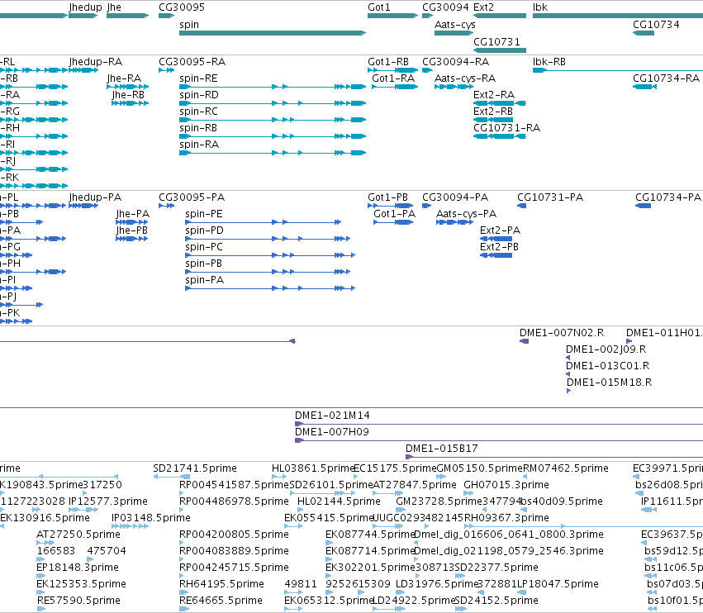
Task: Select the Got1 gene feature
Action: pos(392,16)
